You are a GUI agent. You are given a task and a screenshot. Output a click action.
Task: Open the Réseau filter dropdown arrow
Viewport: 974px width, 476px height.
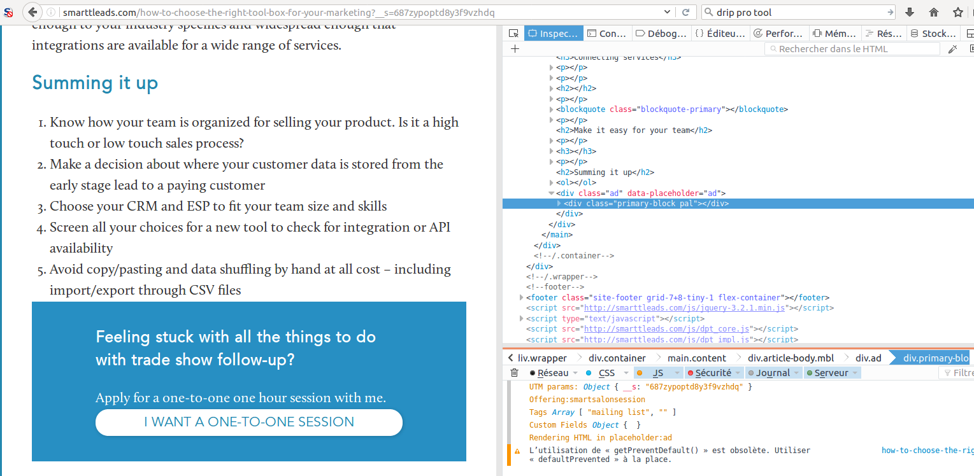pos(575,373)
